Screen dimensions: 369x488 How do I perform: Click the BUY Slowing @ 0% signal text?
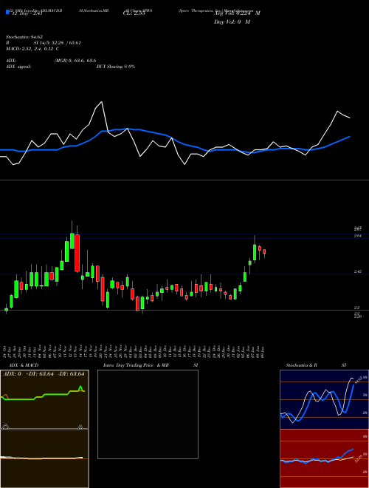click(116, 67)
